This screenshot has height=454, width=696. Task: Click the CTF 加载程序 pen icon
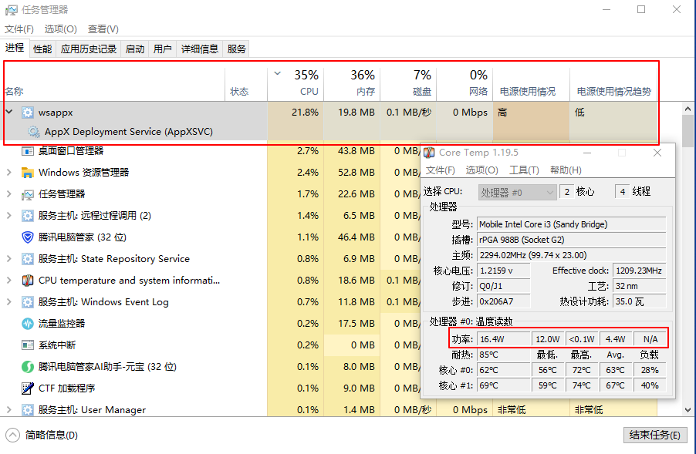coord(28,388)
